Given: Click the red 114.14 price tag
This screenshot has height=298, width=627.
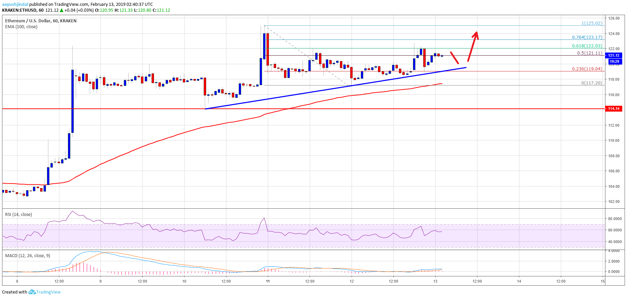Looking at the screenshot, I should (614, 108).
